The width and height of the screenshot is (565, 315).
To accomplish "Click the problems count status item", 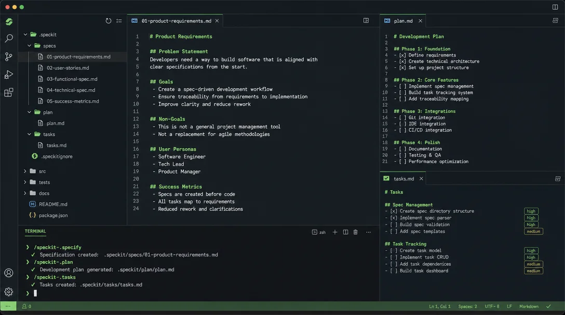I will click(26, 306).
